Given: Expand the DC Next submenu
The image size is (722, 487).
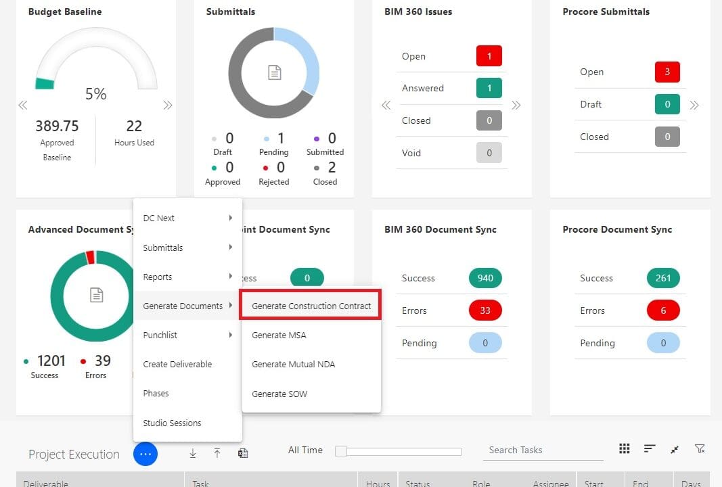Looking at the screenshot, I should (187, 218).
